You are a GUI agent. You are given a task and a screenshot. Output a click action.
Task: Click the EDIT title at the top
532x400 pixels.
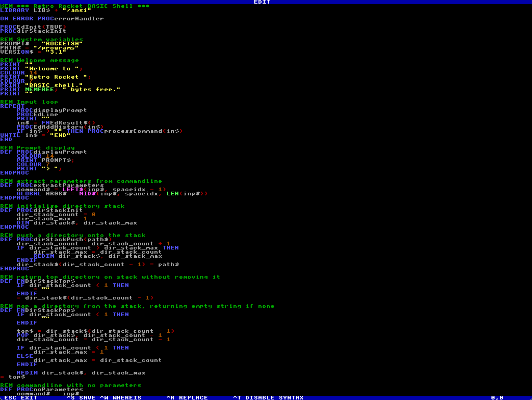tap(262, 2)
